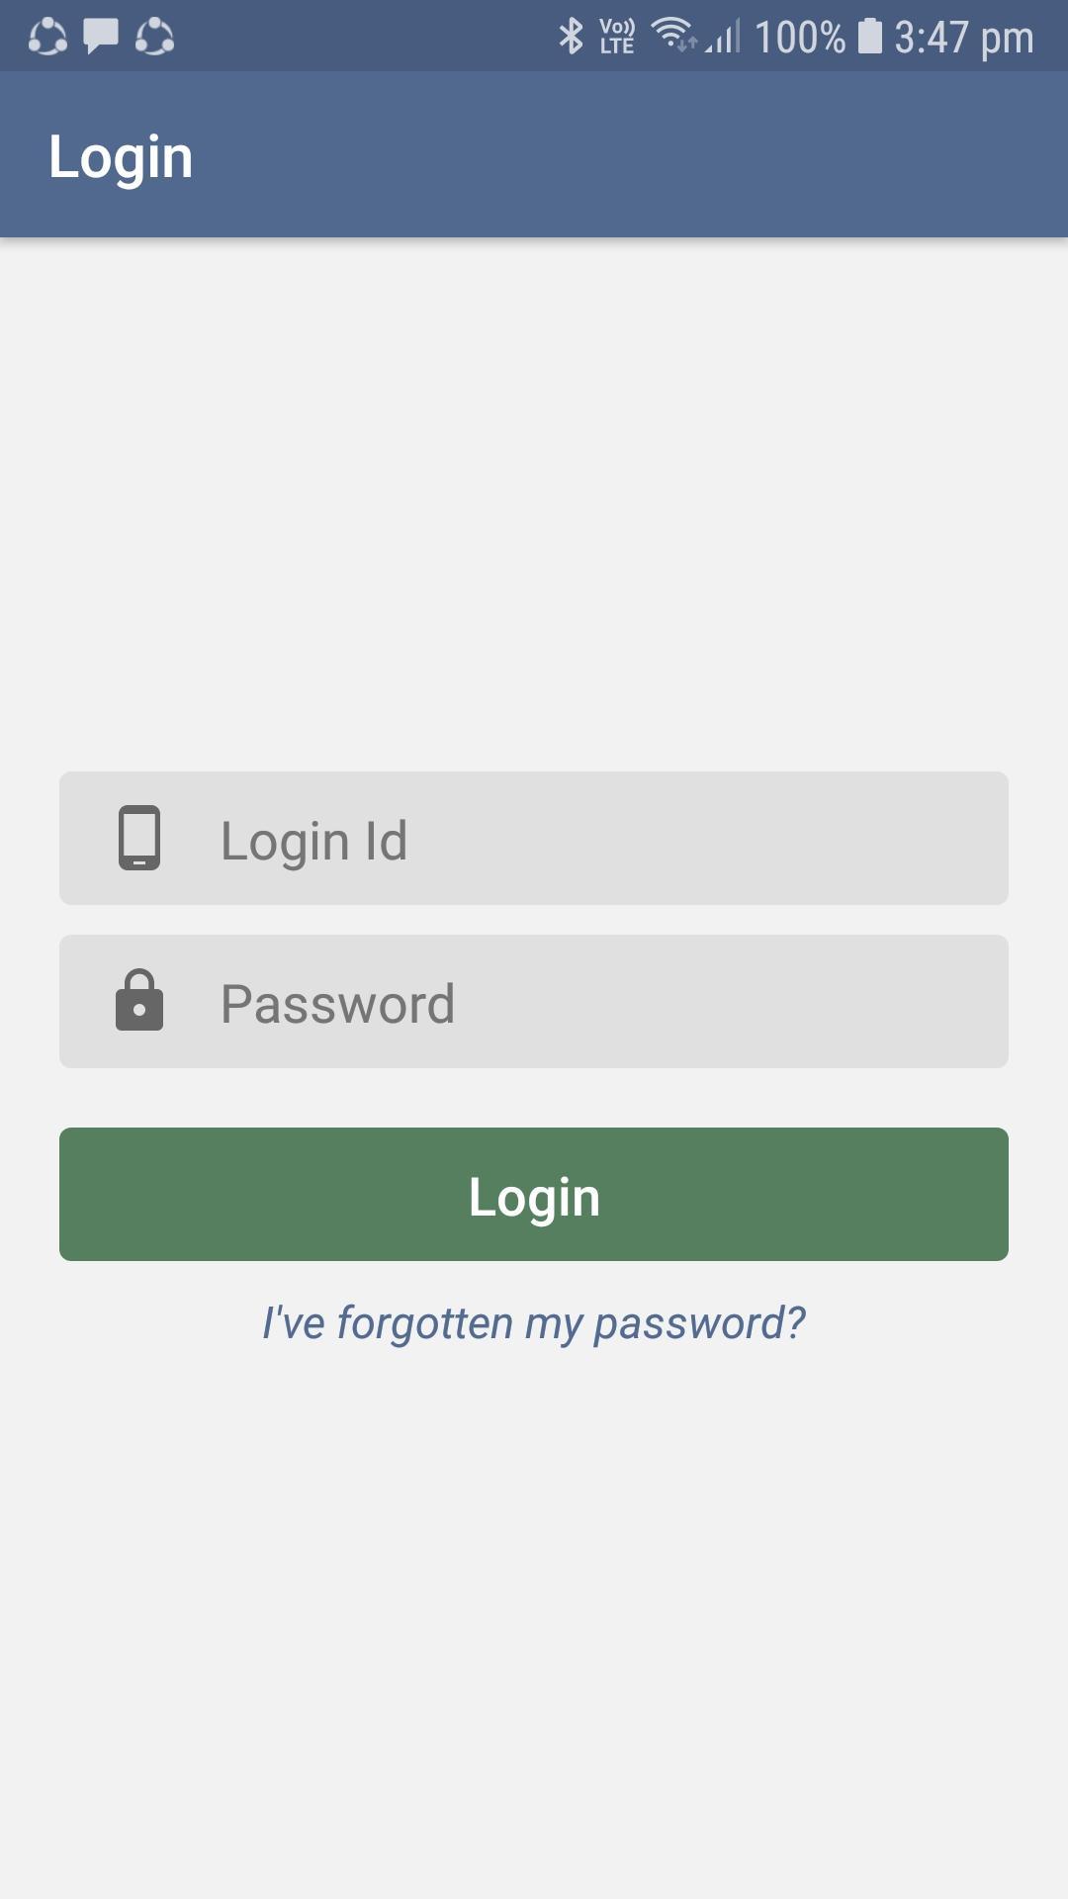The height and width of the screenshot is (1899, 1068).
Task: Tap the 3:47 pm clock
Action: point(964,38)
